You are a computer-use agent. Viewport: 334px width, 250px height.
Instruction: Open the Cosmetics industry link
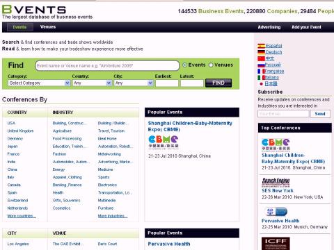click(61, 208)
